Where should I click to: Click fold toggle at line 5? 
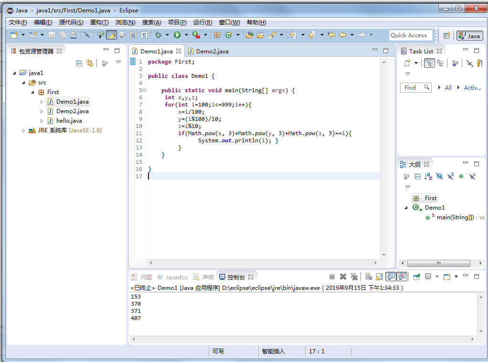tap(145, 90)
